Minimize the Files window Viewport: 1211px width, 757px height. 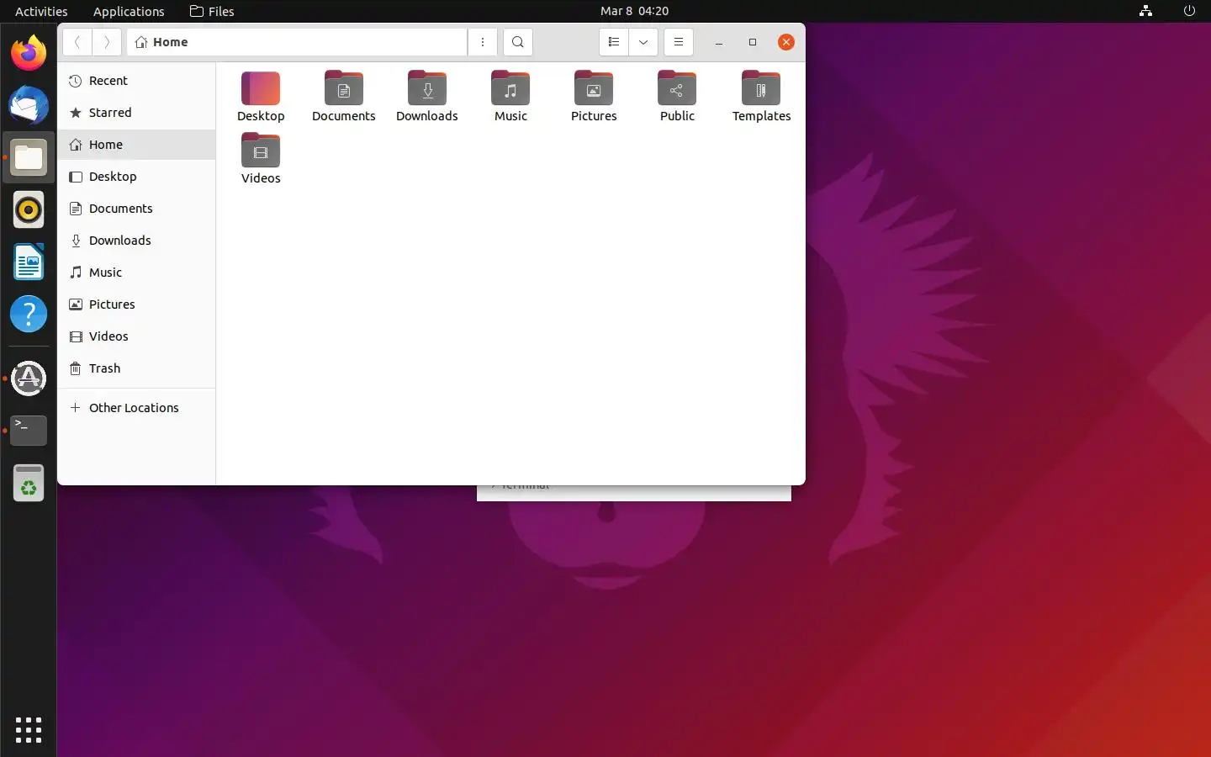point(719,42)
